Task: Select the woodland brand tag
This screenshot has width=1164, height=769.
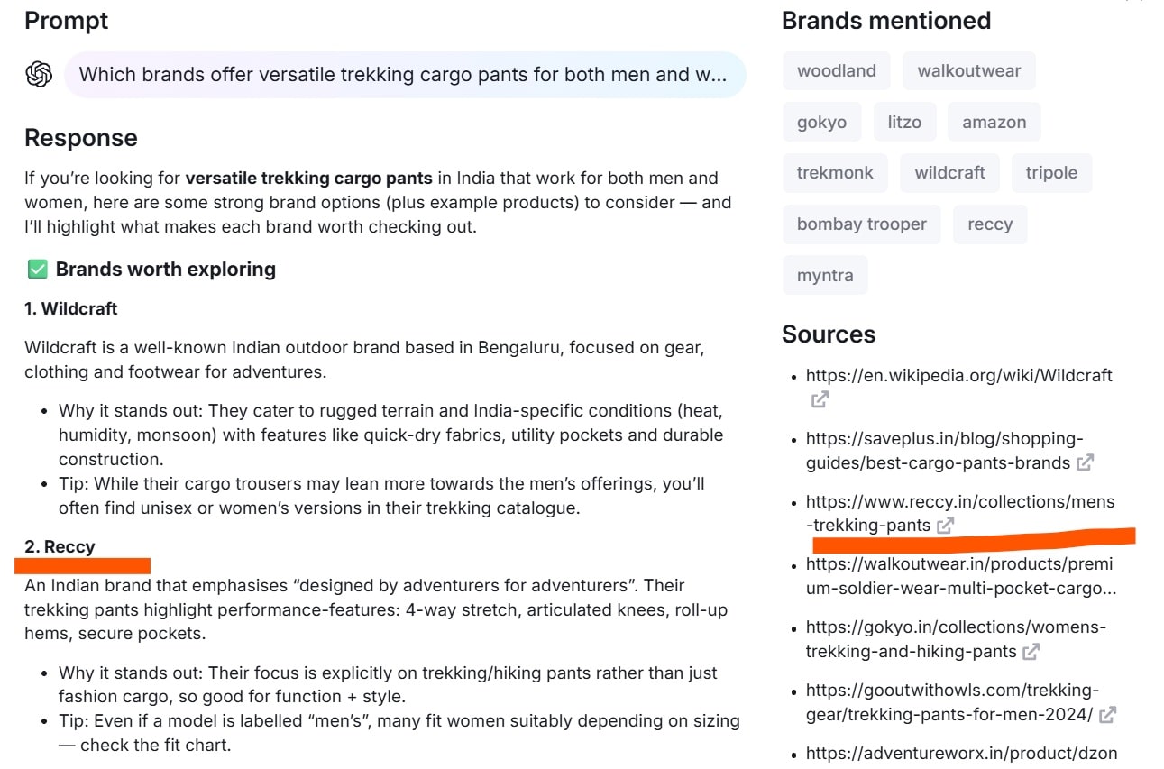Action: click(x=836, y=70)
